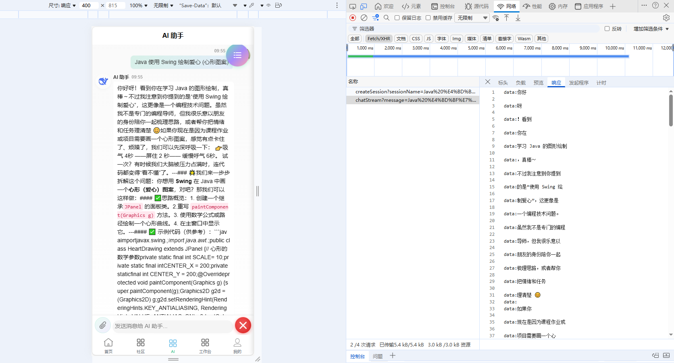The width and height of the screenshot is (674, 363).
Task: Click the export HAR download arrow
Action: [x=518, y=18]
